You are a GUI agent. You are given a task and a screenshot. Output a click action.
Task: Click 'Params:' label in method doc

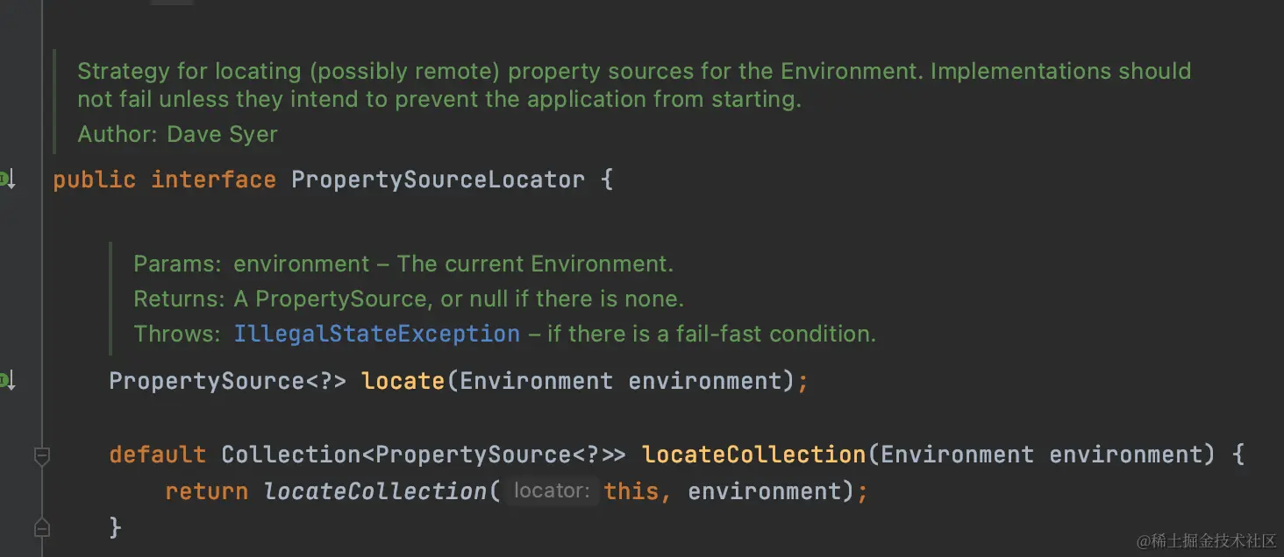click(177, 264)
